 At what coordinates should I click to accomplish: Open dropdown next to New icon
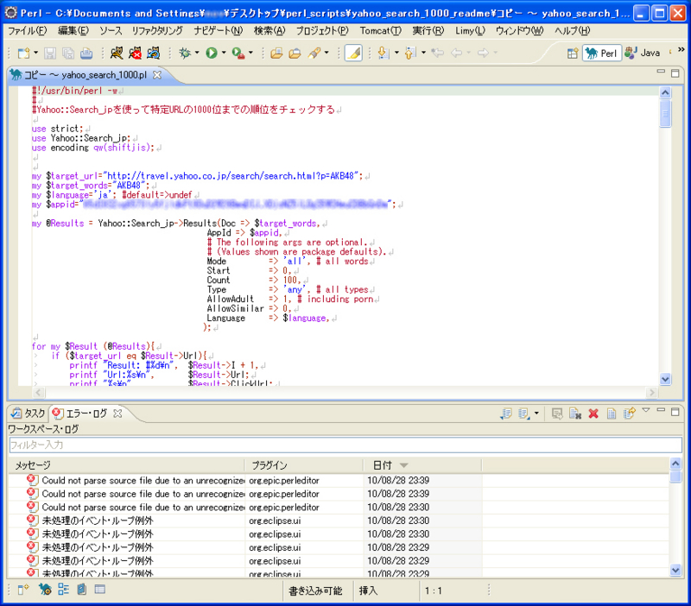click(36, 53)
